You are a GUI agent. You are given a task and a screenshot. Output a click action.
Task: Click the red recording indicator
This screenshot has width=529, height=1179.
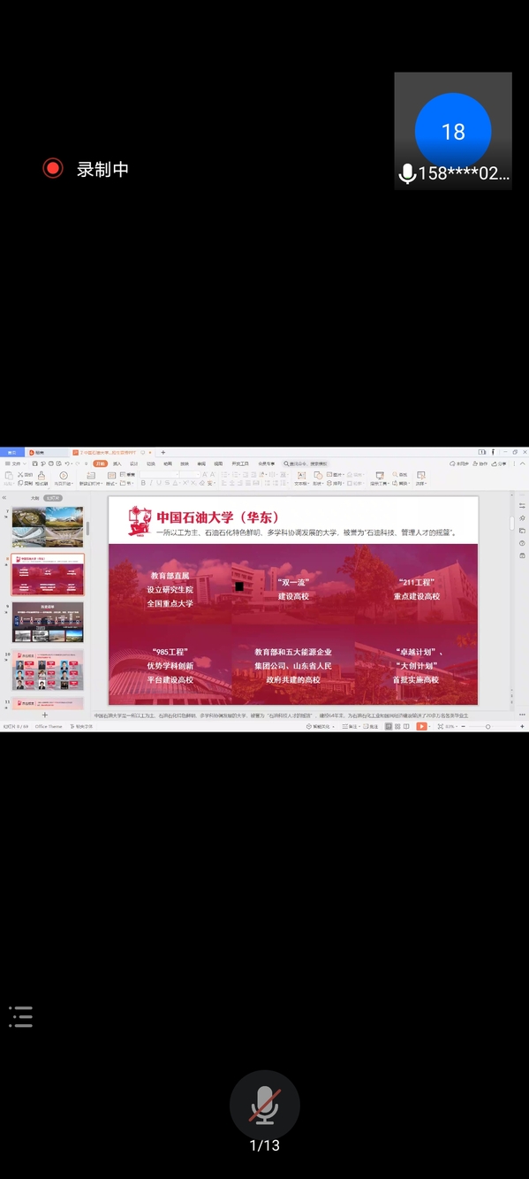point(53,168)
